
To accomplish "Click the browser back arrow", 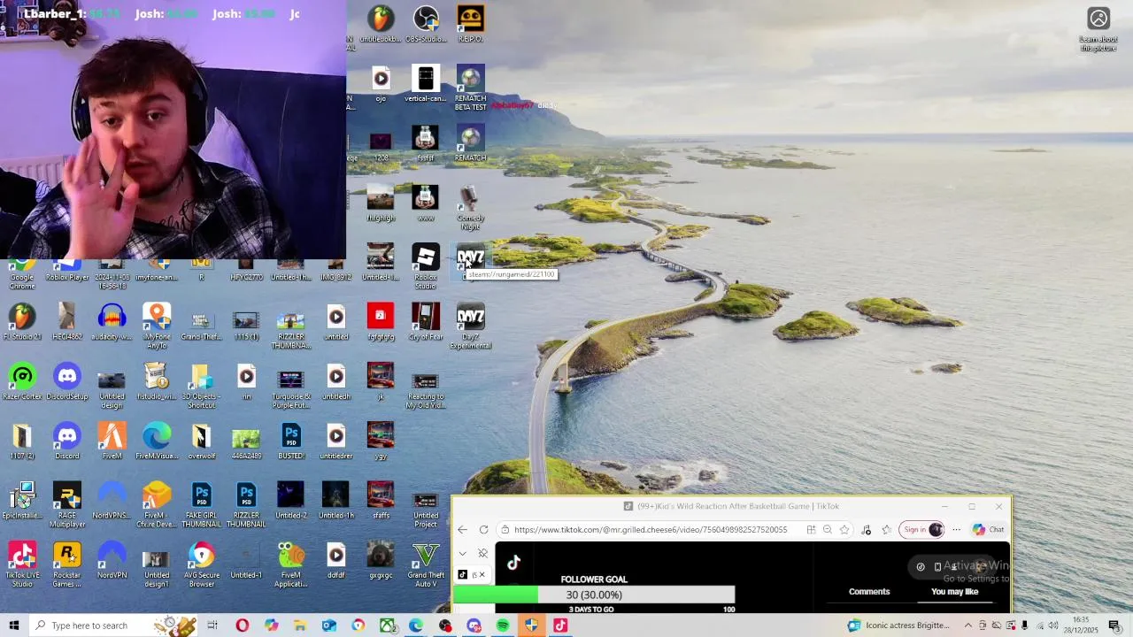I will click(462, 530).
